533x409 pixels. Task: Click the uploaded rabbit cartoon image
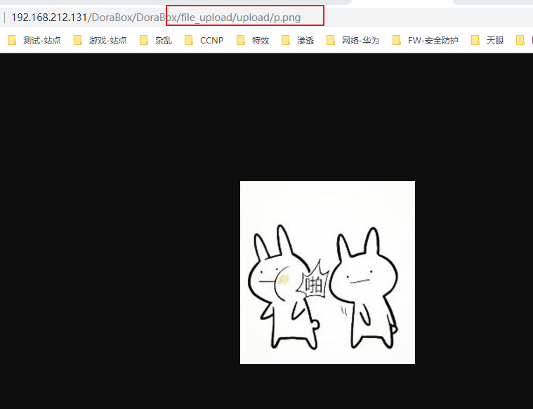pyautogui.click(x=327, y=272)
